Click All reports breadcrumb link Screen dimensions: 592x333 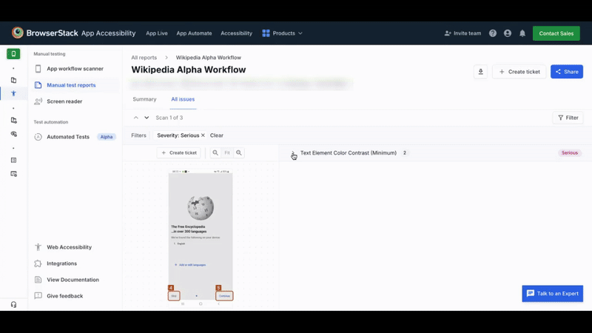tap(144, 57)
